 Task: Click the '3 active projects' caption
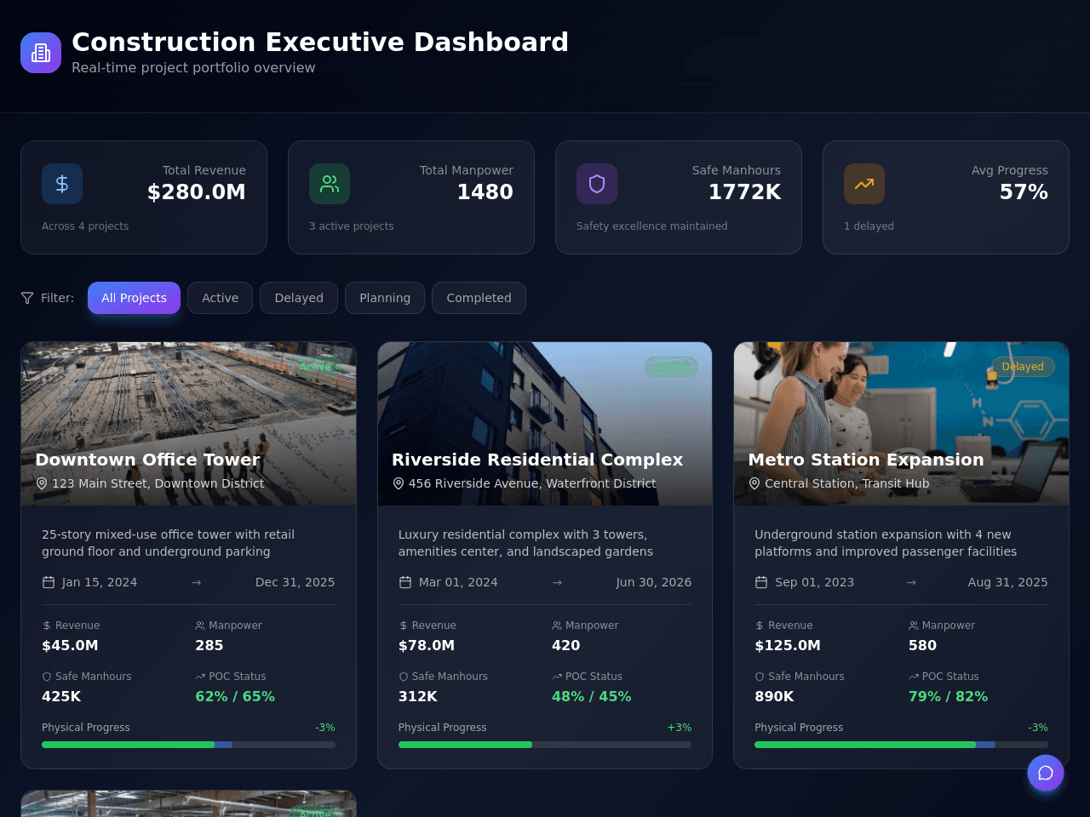click(x=351, y=226)
